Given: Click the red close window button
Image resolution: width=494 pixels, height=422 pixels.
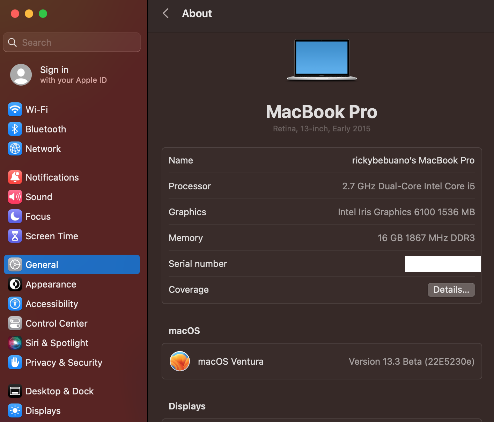Looking at the screenshot, I should click(x=15, y=14).
